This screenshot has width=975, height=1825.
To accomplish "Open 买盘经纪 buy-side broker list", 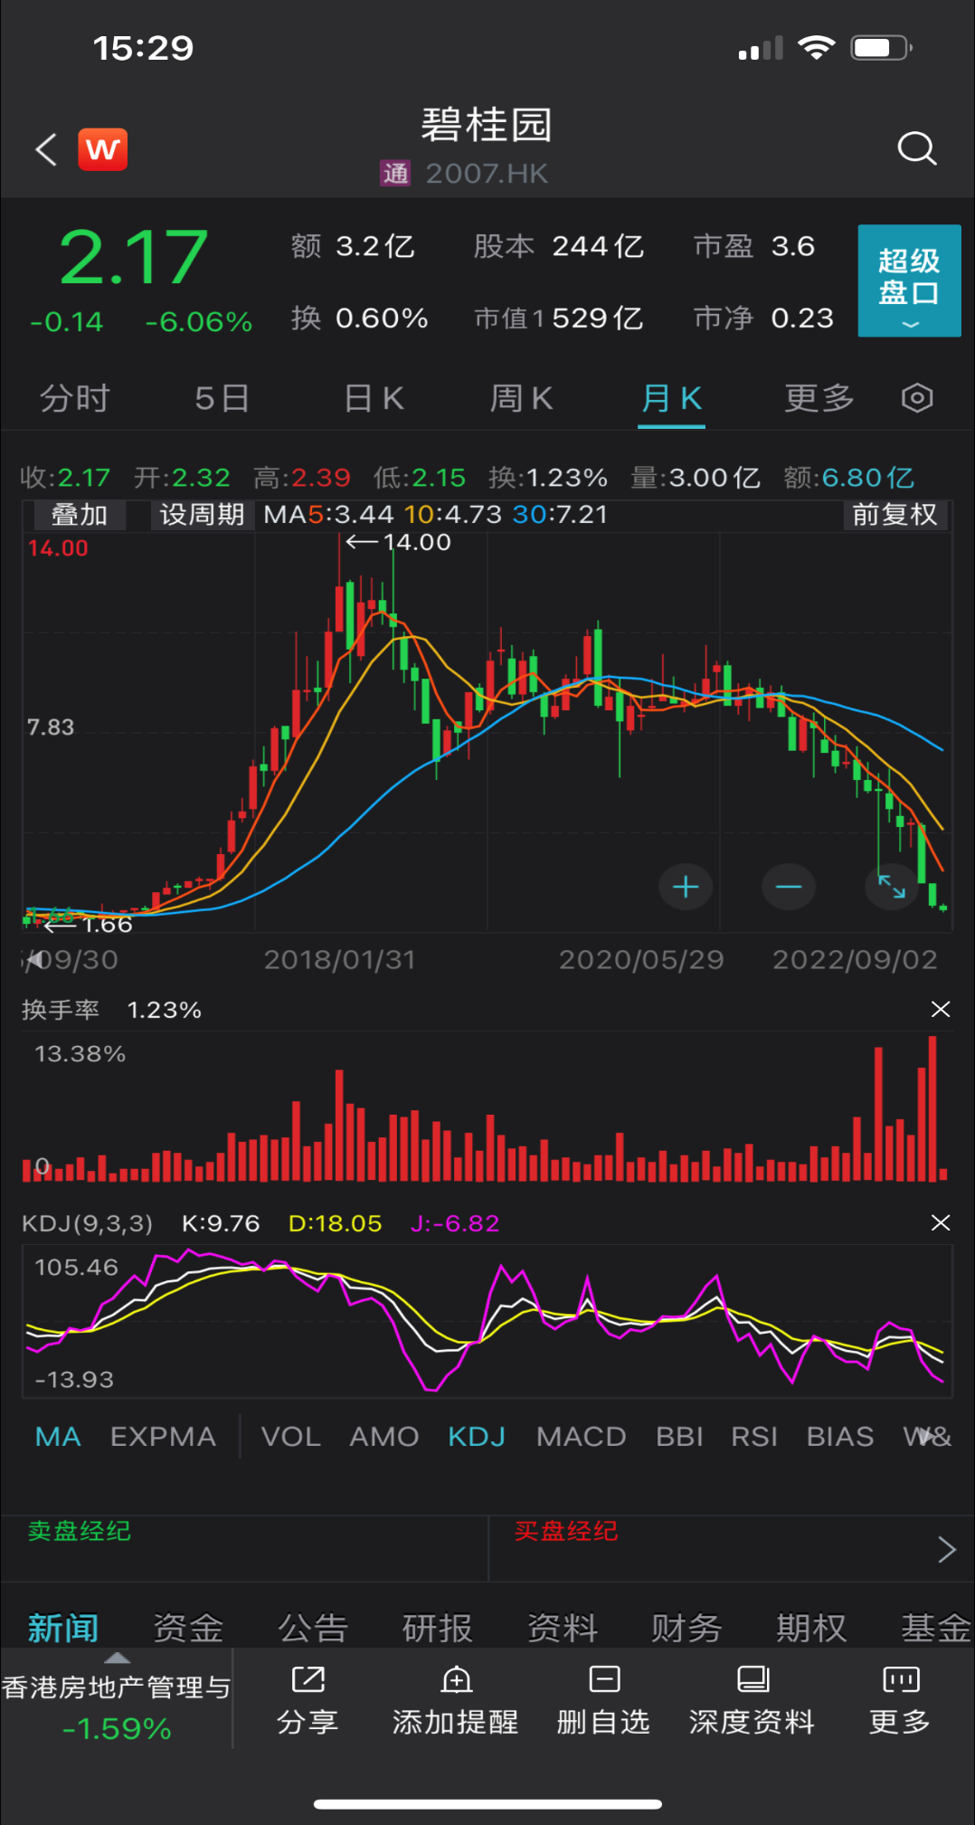I will click(566, 1531).
